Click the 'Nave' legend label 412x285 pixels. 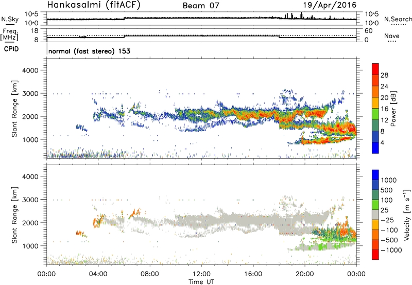click(x=392, y=35)
